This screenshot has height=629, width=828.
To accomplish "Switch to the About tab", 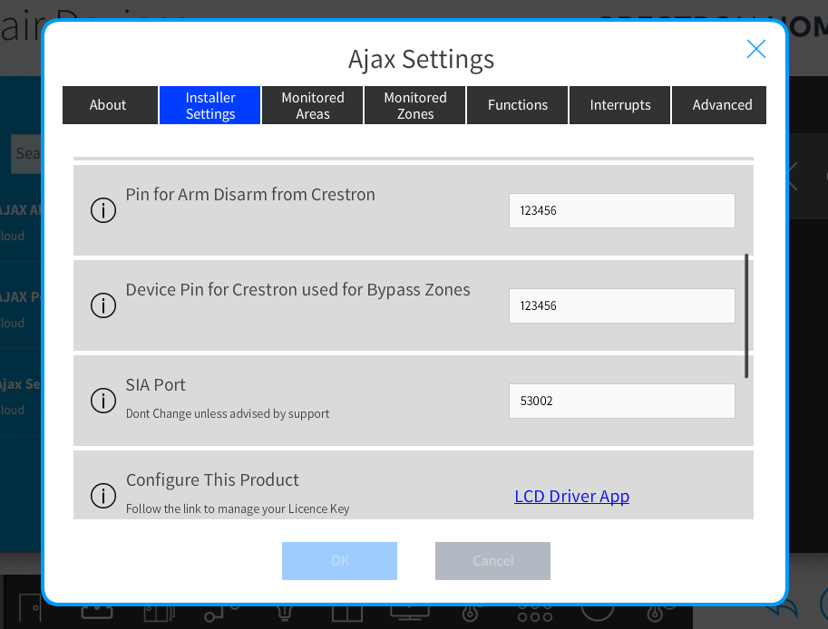I will pyautogui.click(x=110, y=105).
